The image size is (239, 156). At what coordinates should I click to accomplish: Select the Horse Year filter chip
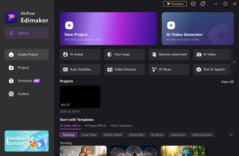tap(136, 135)
